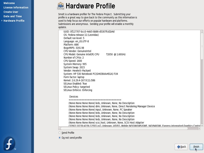Image resolution: width=204 pixels, height=153 pixels.
Task: Click the Devices heading in profile text
Action: point(74,97)
